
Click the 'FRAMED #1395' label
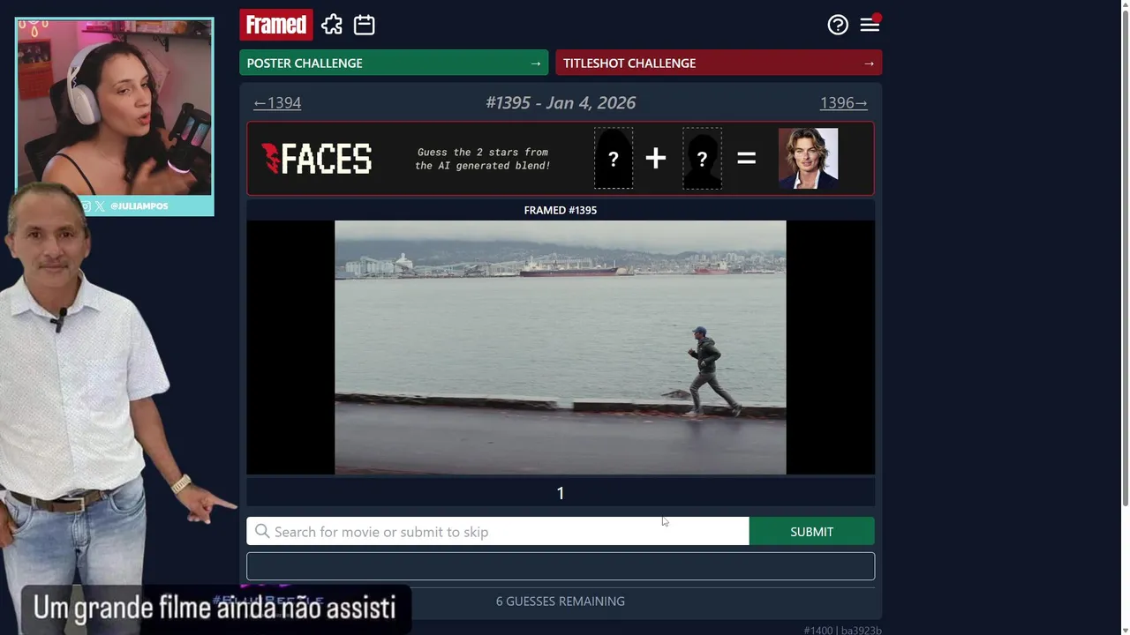(561, 210)
